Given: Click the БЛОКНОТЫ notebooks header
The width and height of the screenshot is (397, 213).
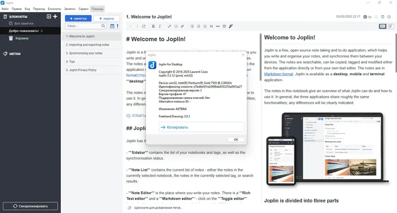Looking at the screenshot, I should 18,17.
